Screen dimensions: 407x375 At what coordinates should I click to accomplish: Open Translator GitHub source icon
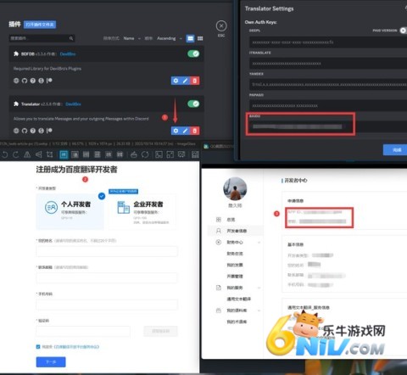point(25,131)
